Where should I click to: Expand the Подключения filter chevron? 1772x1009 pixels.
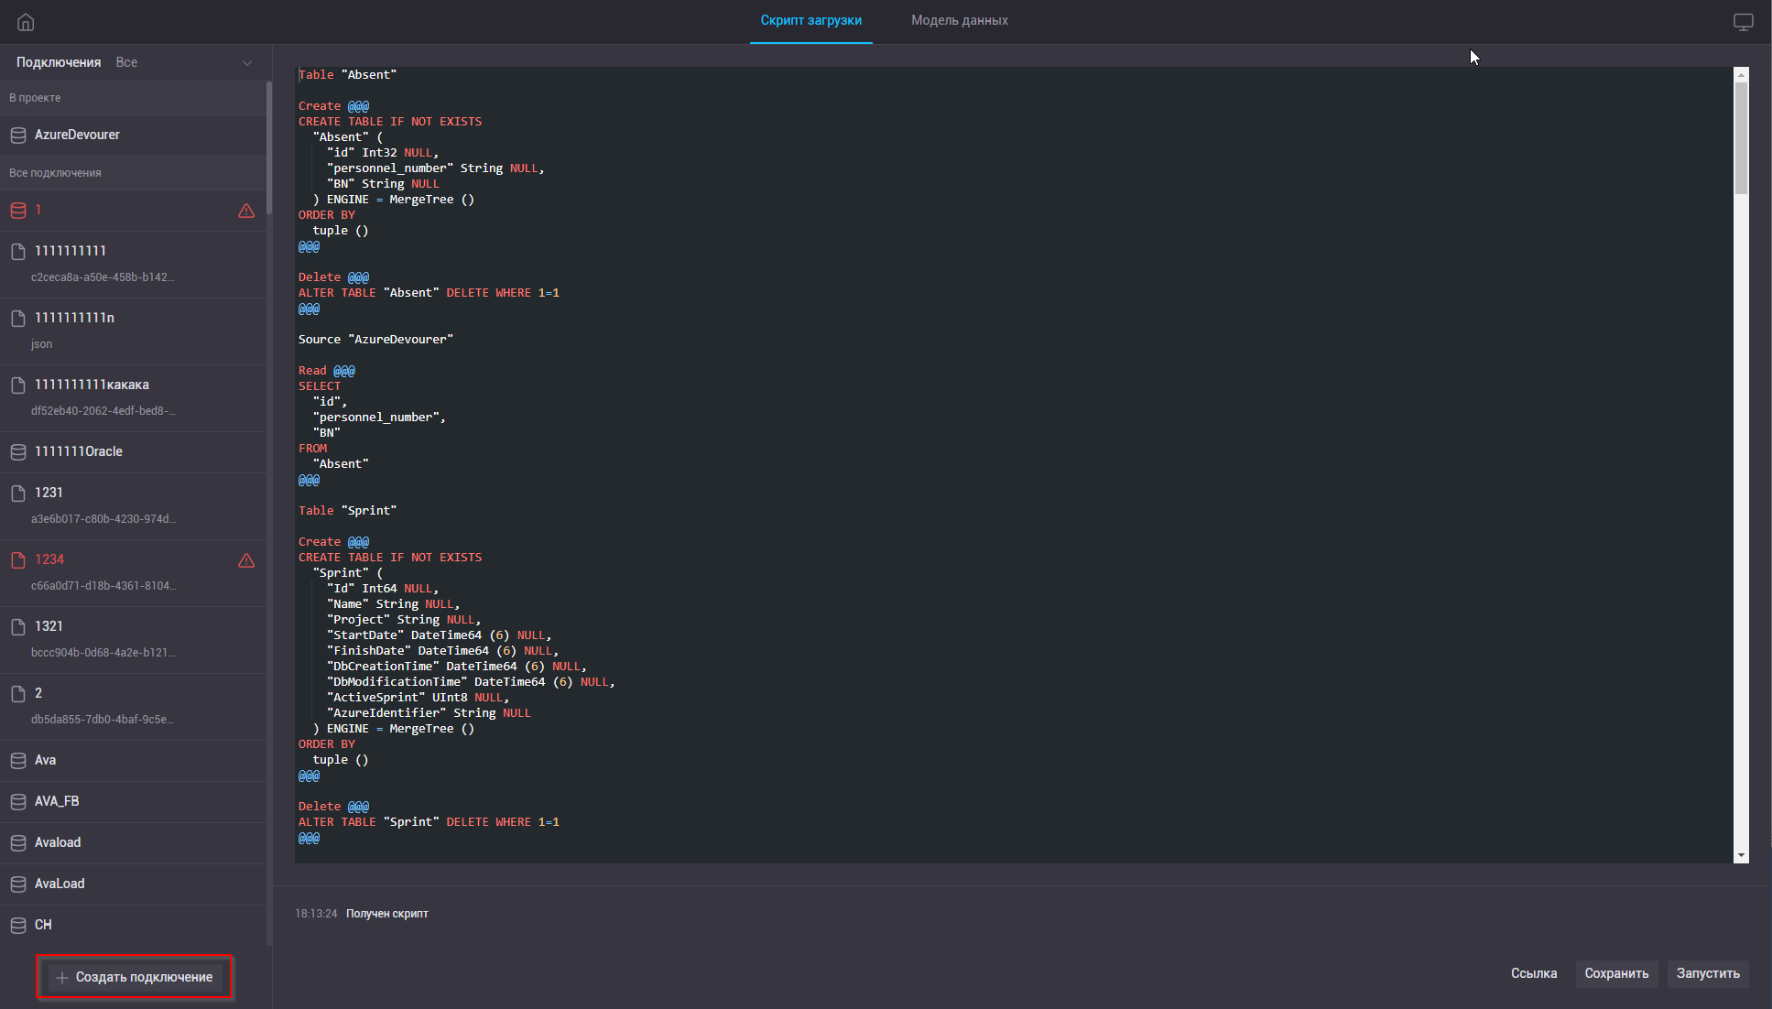246,63
